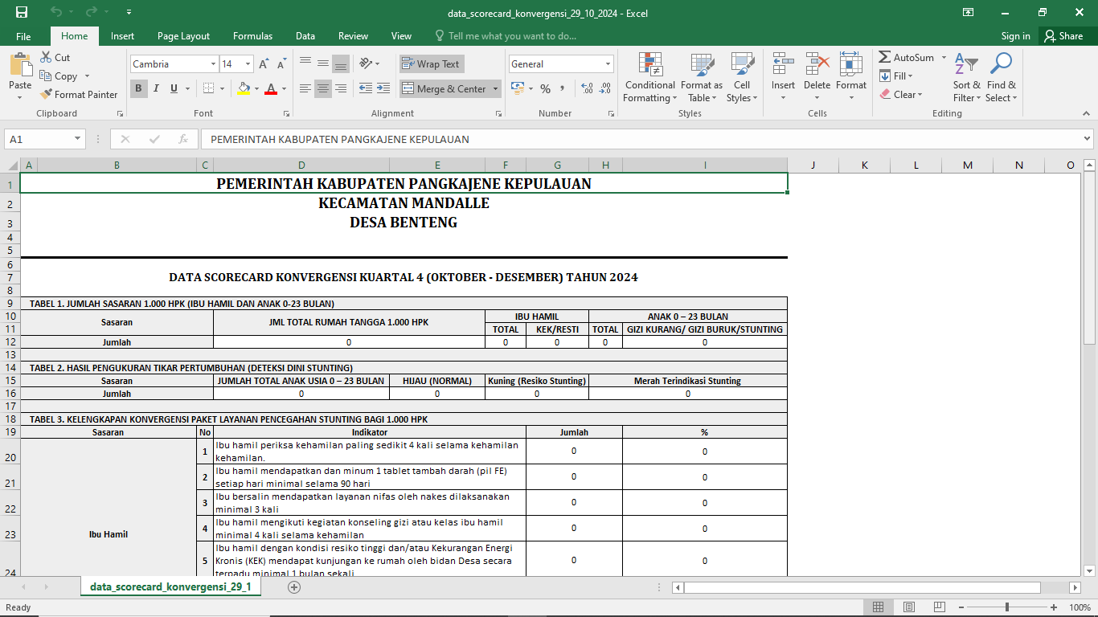This screenshot has height=617, width=1098.
Task: Click the zoom slider in status bar
Action: 1009,607
